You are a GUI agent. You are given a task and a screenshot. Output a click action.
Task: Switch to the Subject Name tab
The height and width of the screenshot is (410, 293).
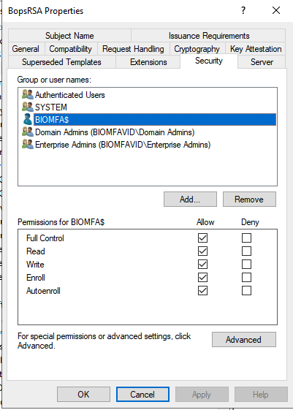69,36
